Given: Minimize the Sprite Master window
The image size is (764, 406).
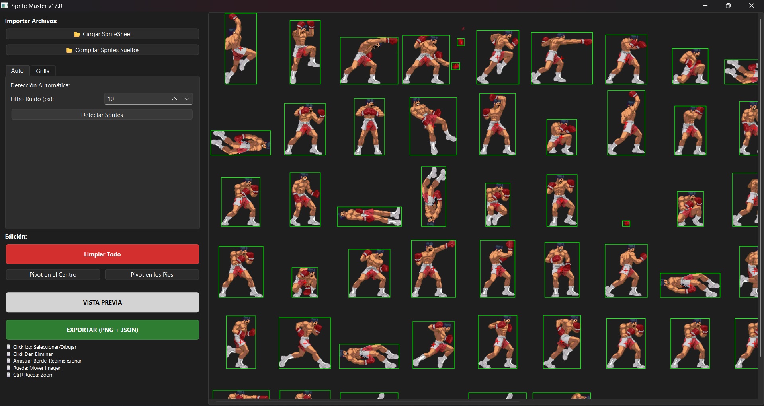Looking at the screenshot, I should click(x=705, y=6).
